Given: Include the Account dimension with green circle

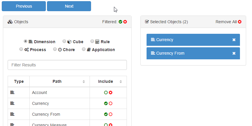Looking at the screenshot, I should [106, 93].
